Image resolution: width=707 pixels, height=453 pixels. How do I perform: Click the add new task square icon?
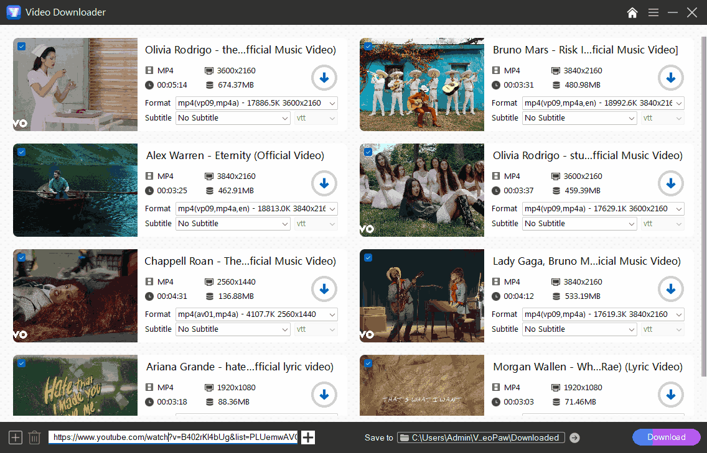[x=16, y=437]
